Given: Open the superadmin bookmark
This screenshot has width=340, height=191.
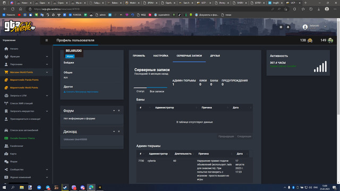Looking at the screenshot, I should pyautogui.click(x=161, y=15).
